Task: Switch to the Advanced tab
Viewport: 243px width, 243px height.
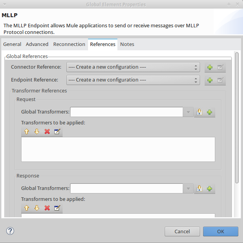Action: [x=37, y=44]
